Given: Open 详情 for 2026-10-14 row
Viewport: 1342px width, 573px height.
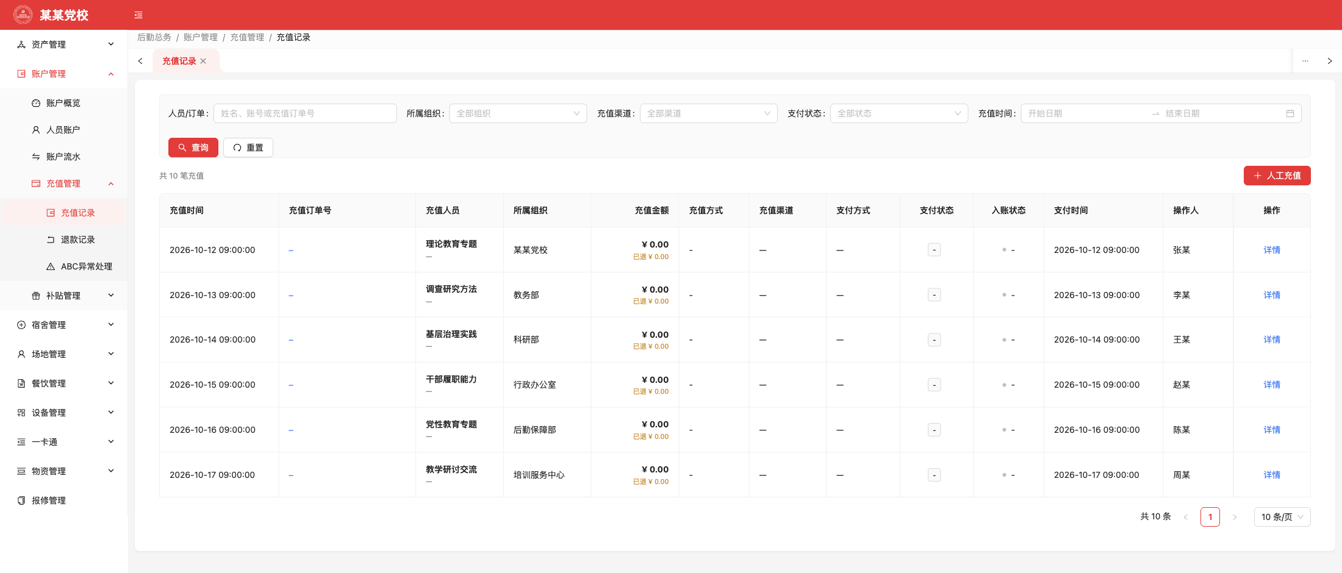Looking at the screenshot, I should [x=1272, y=340].
